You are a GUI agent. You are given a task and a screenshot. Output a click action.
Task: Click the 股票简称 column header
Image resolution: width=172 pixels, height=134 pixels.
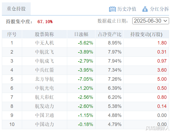tap(45, 34)
